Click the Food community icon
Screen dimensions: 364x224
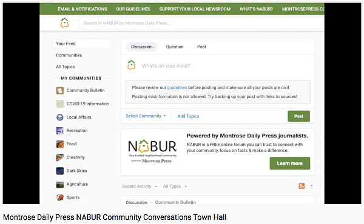pos(60,144)
